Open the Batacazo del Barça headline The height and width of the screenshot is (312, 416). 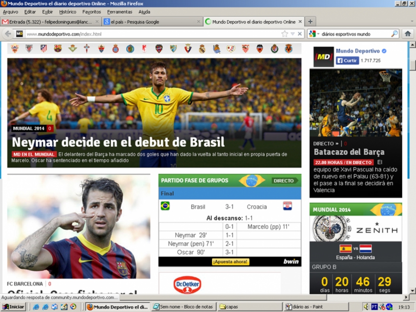click(x=349, y=152)
